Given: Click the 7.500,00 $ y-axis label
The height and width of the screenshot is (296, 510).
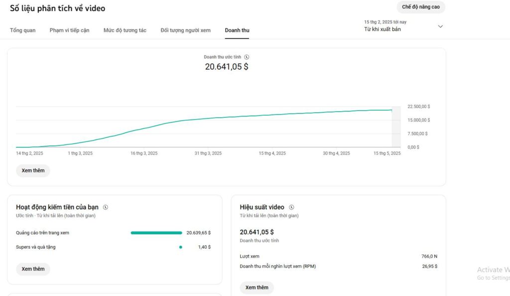Looking at the screenshot, I should tap(417, 134).
